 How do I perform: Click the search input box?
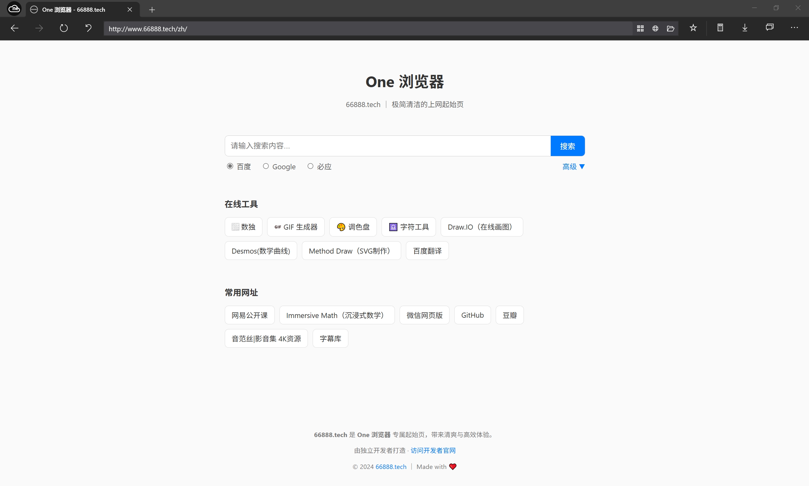point(388,146)
